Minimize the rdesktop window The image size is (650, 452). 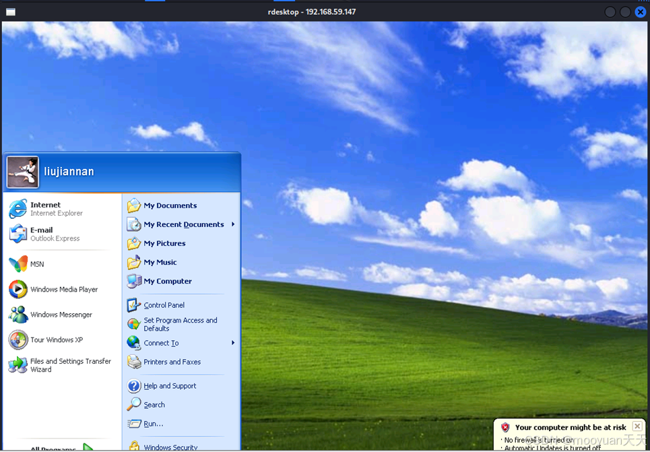tap(610, 11)
